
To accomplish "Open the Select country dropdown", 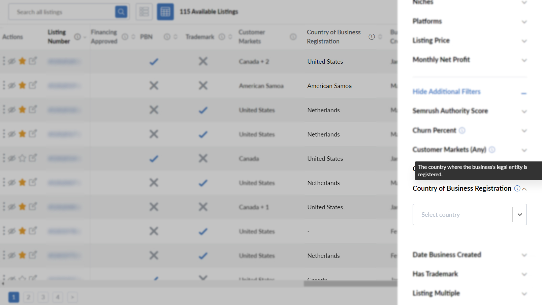I will point(469,214).
